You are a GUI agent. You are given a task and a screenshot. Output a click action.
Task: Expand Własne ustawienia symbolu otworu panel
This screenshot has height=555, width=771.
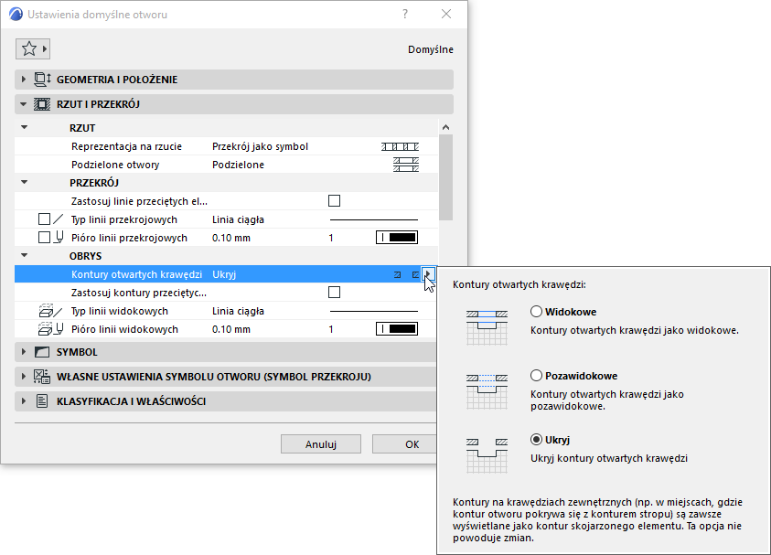24,377
